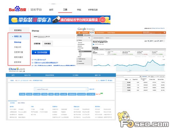
Task: Expand Mobile in Analytics sidebar
Action: tap(79, 57)
